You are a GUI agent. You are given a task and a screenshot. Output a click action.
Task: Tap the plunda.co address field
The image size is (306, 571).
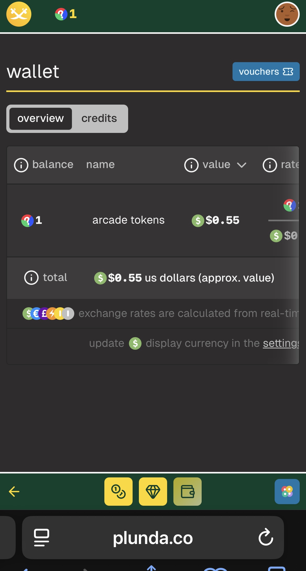(x=153, y=538)
